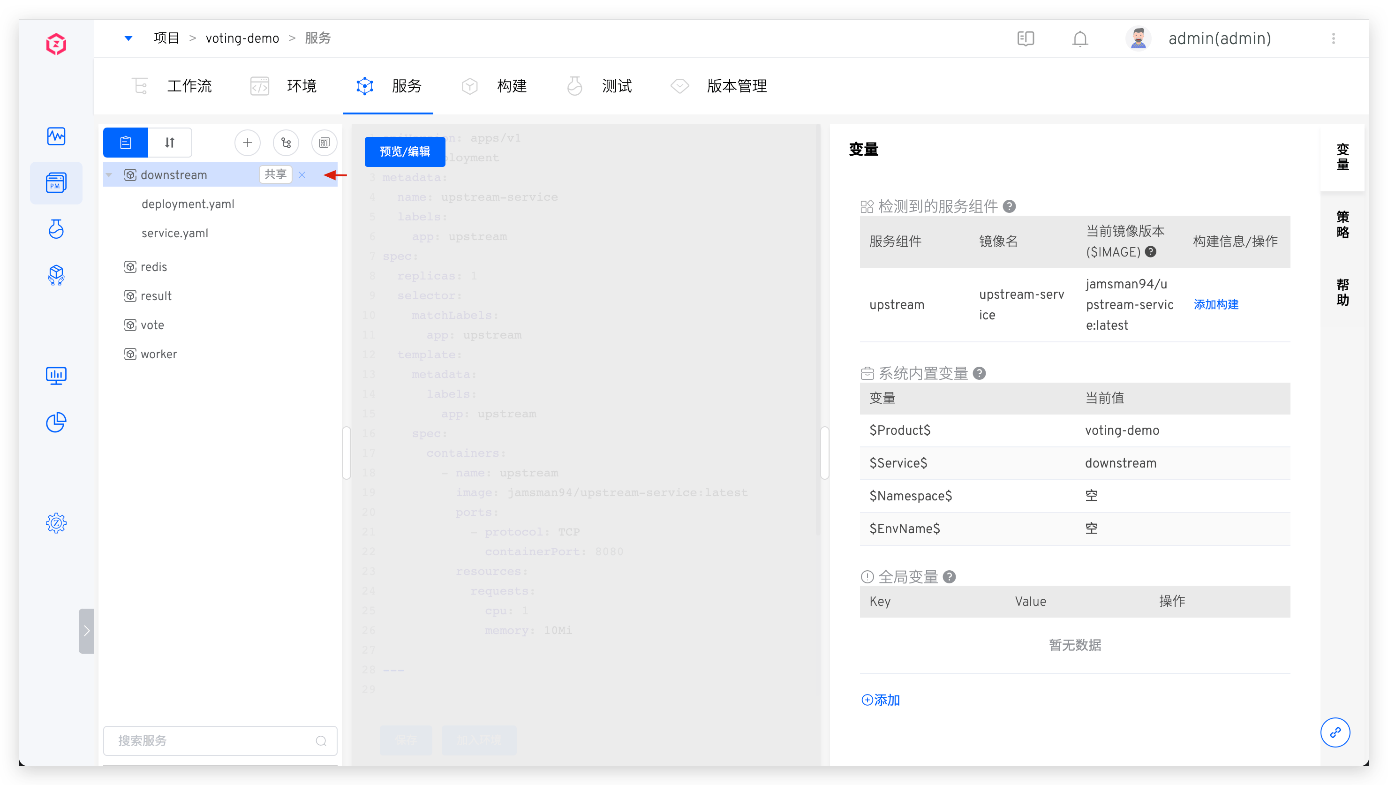This screenshot has width=1388, height=785.
Task: Click the add service plus icon
Action: pos(248,143)
